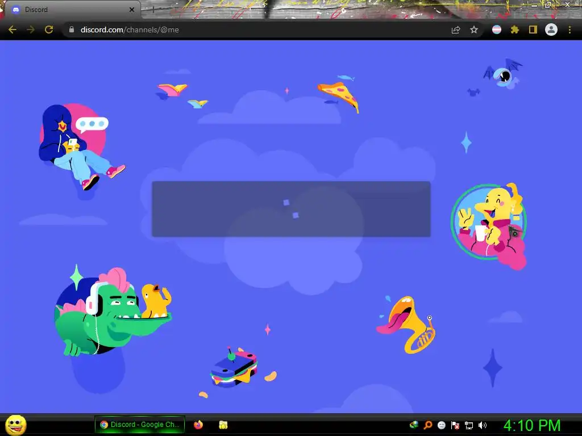Open the Action Center flag tray icon

coord(455,425)
